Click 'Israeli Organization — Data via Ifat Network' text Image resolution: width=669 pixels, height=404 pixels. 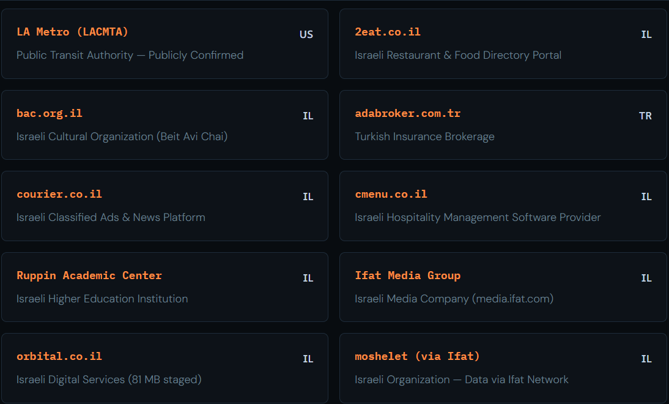point(462,380)
